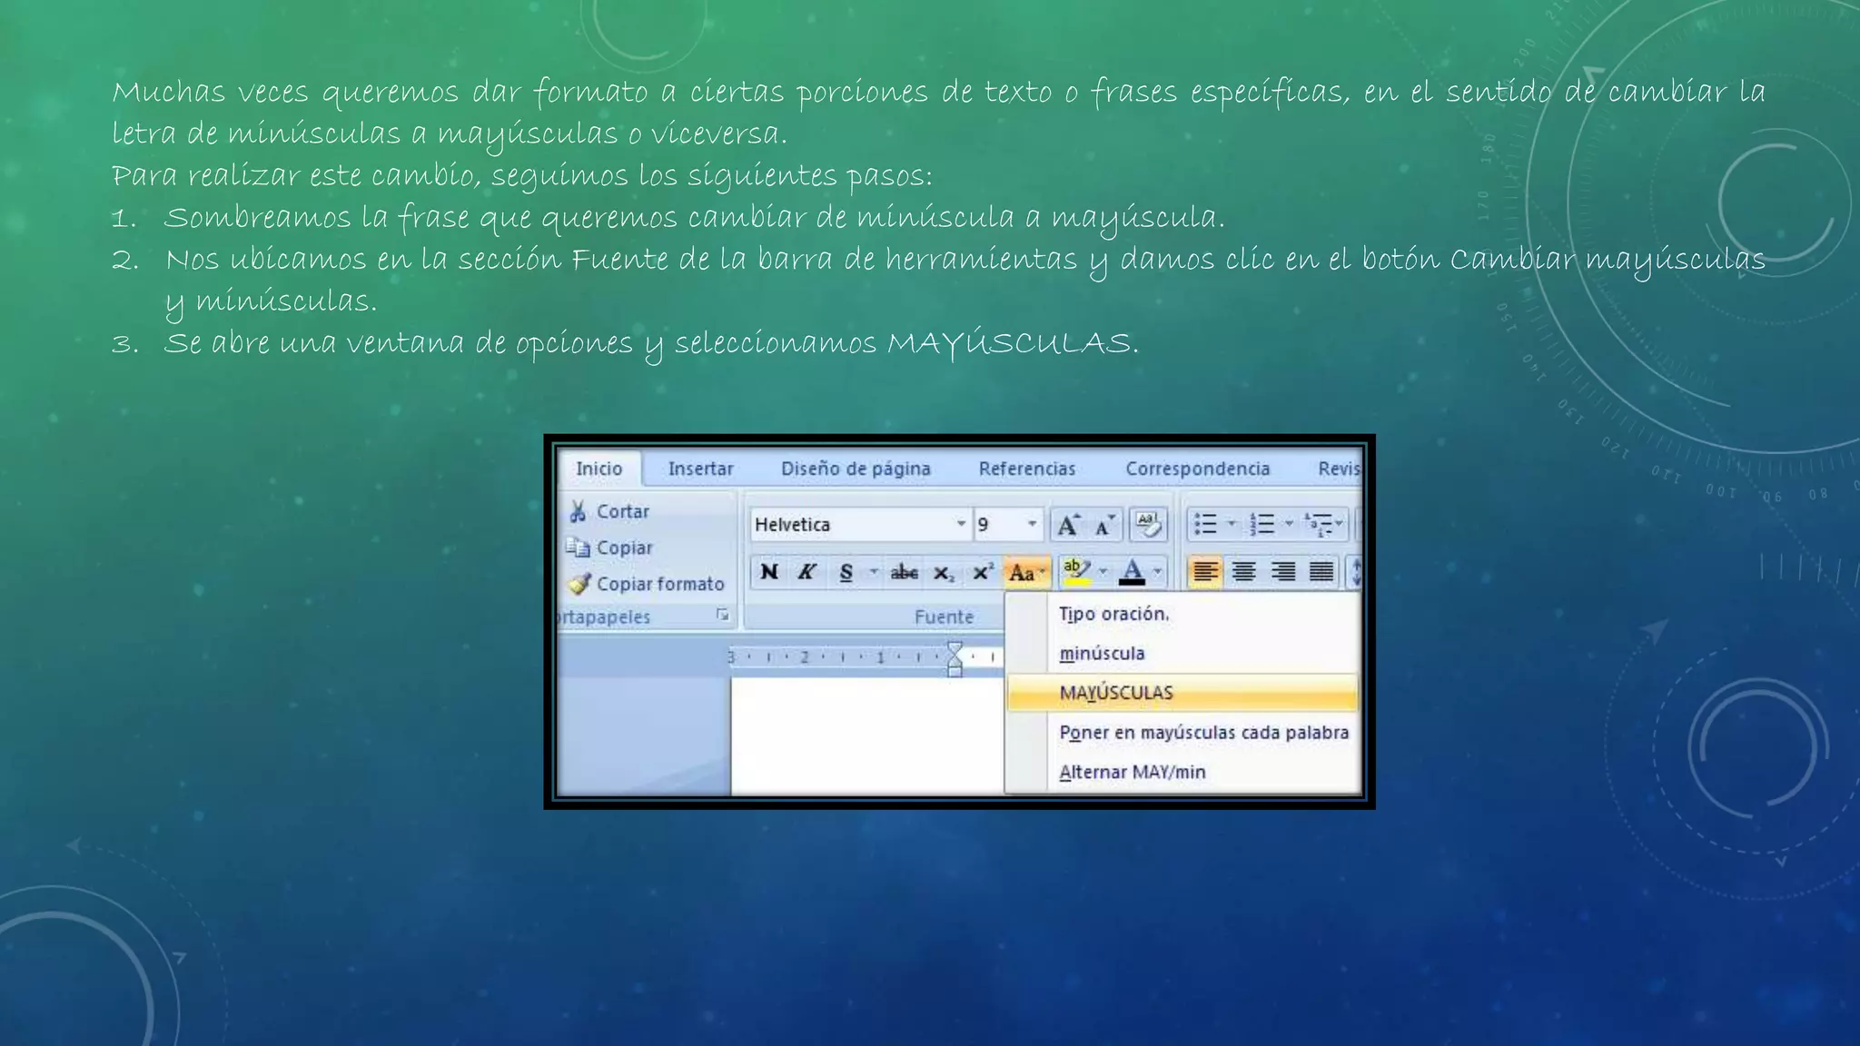This screenshot has width=1860, height=1046.
Task: Open the multilevel list dropdown arrow
Action: (x=1340, y=524)
